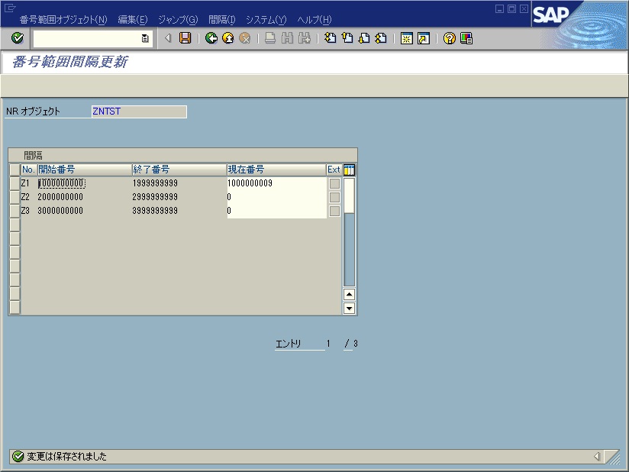Click the yellow Exit up-arrow icon
This screenshot has width=629, height=472.
point(227,38)
